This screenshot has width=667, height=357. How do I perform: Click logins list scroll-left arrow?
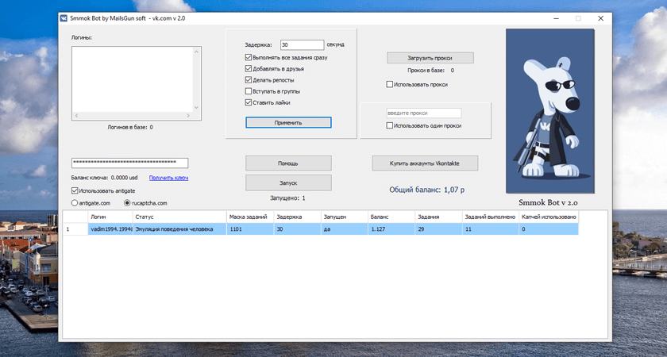point(76,116)
